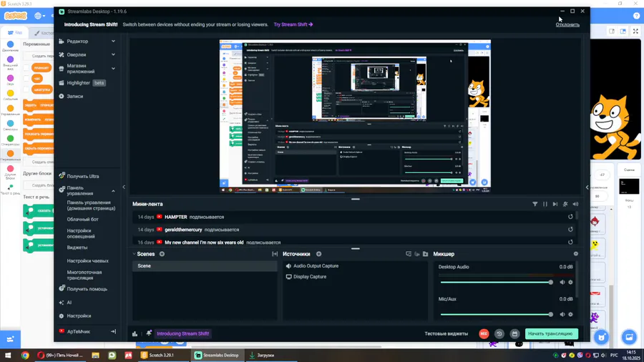Add a source folder

426,254
